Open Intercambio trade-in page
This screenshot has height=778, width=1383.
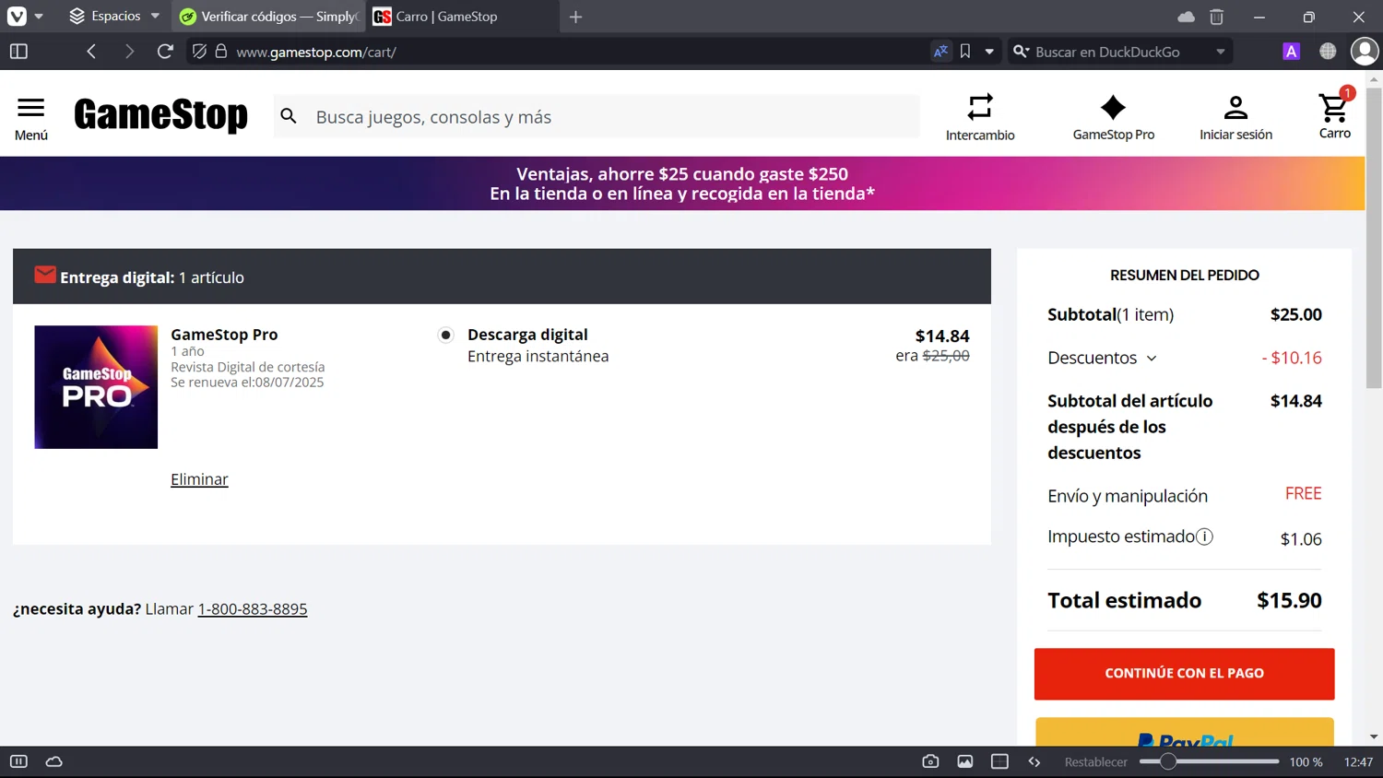coord(980,117)
